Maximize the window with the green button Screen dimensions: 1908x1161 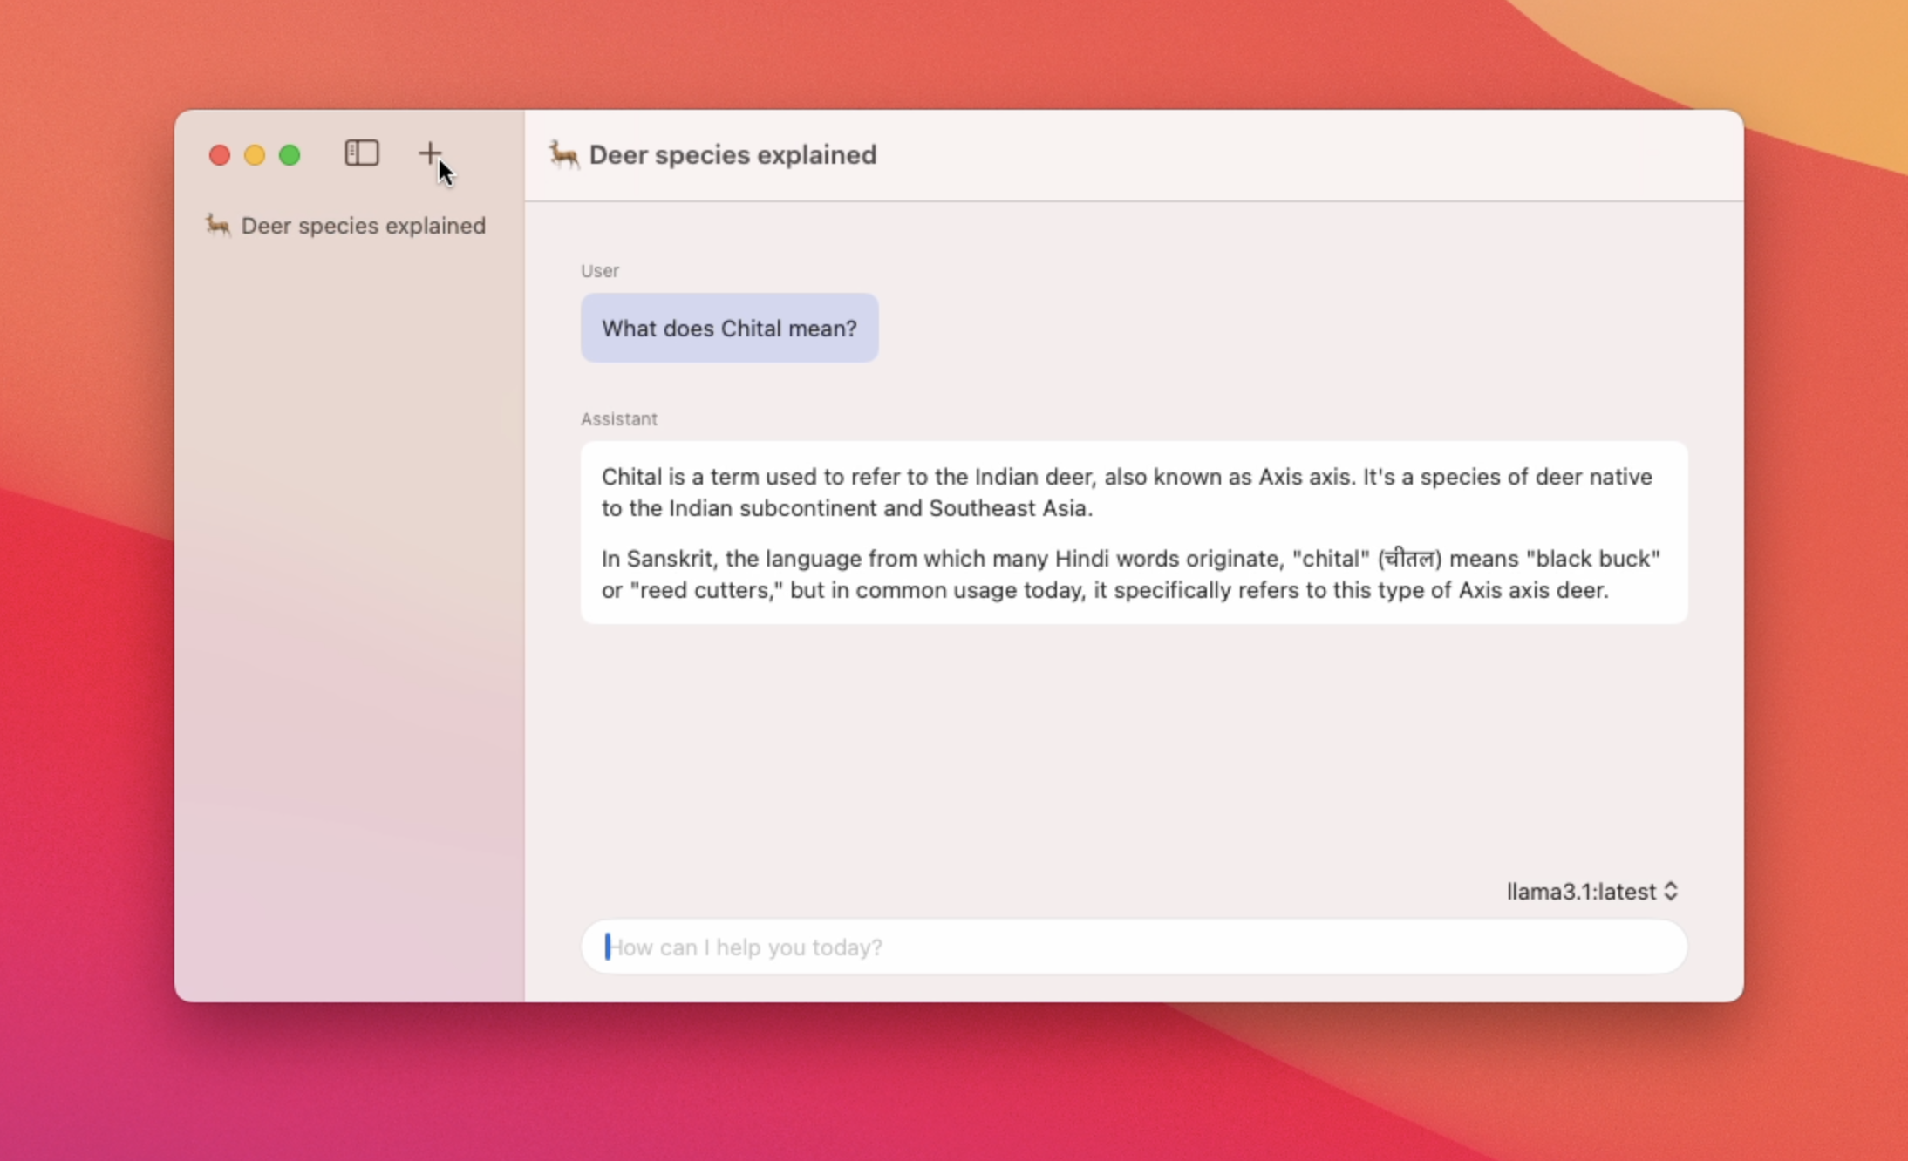[290, 155]
